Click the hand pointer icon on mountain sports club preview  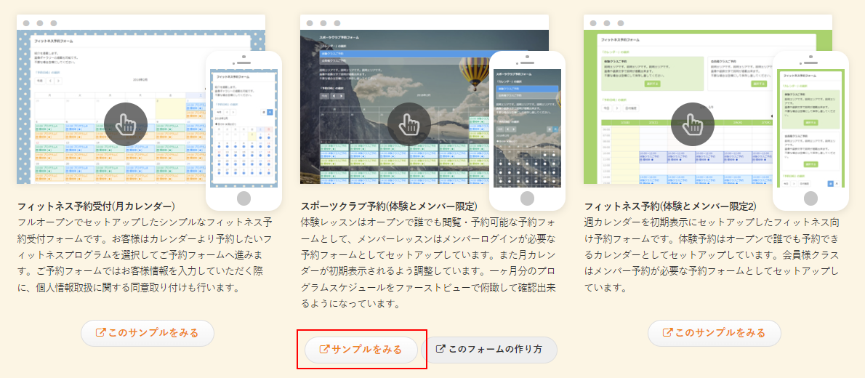[409, 124]
